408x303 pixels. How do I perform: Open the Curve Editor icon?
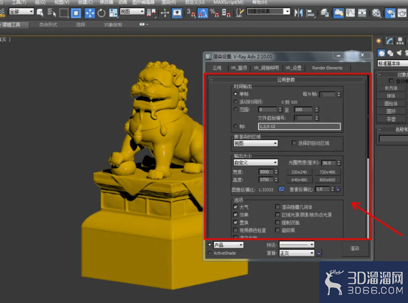click(351, 12)
